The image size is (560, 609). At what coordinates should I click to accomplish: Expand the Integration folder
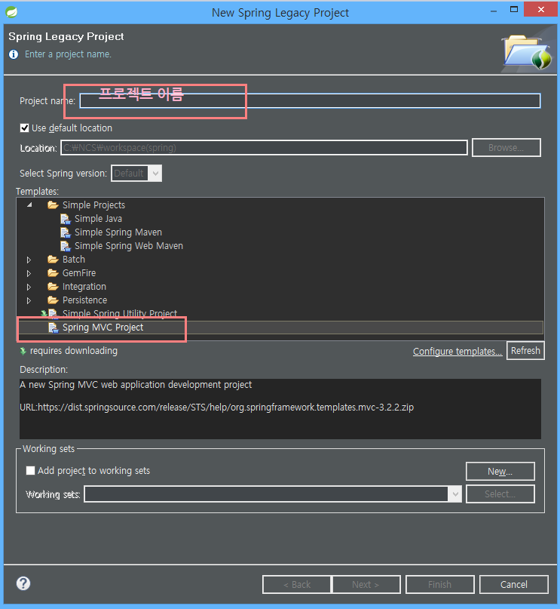click(29, 287)
